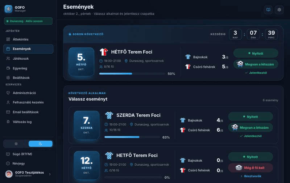Click the mascot icon in October 5 event
290x183 pixels.
240,64
